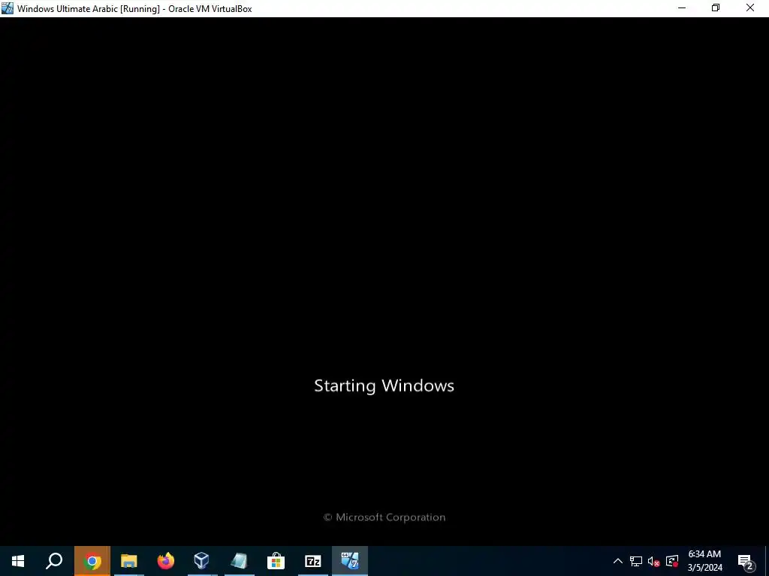Open Windows Update status tray icon

tap(672, 561)
